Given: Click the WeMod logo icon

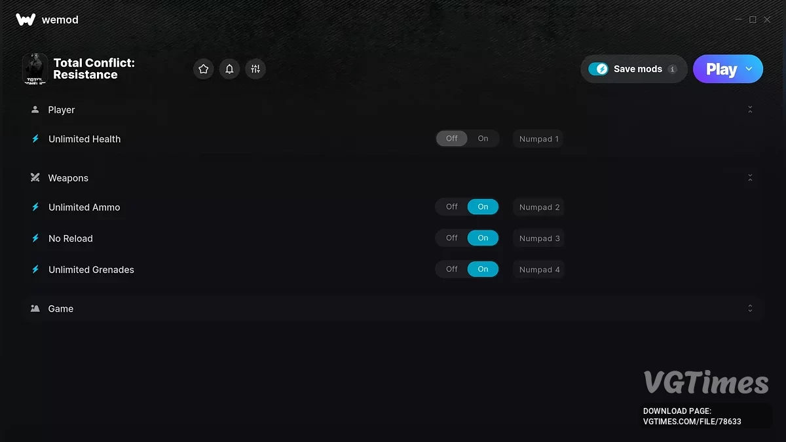Looking at the screenshot, I should click(x=26, y=20).
